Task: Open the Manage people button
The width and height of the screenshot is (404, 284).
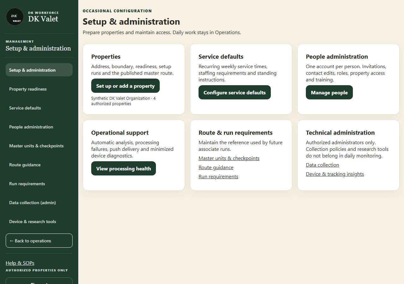Action: 329,92
